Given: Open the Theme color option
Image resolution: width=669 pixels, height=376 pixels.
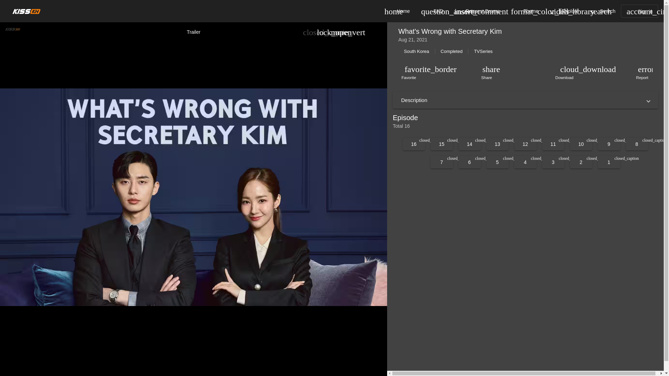Looking at the screenshot, I should pyautogui.click(x=531, y=11).
